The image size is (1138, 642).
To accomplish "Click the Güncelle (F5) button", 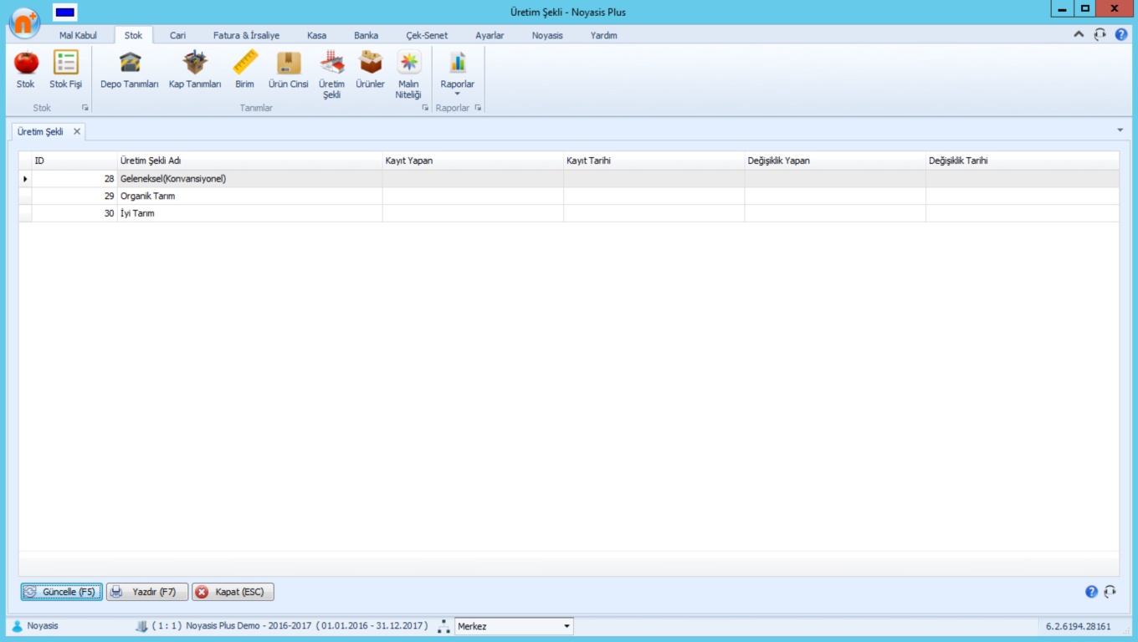I will coord(62,592).
